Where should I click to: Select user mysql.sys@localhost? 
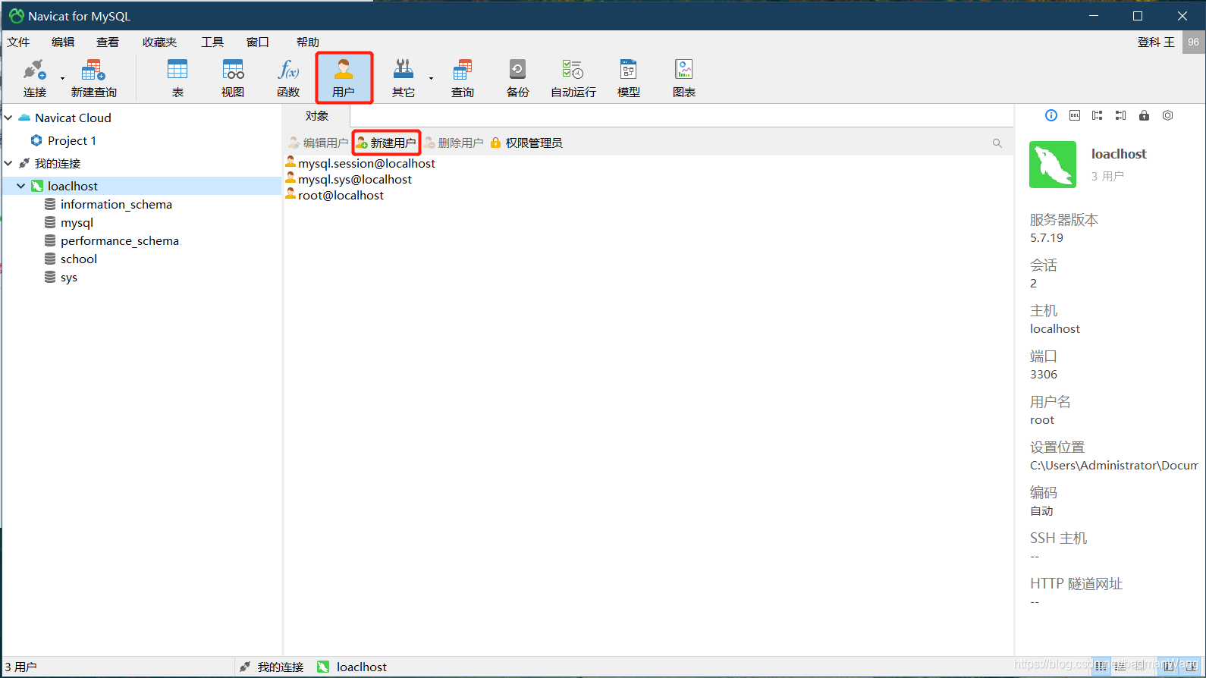(349, 179)
